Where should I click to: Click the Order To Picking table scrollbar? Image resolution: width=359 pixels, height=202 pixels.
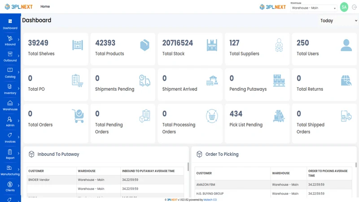(356, 165)
